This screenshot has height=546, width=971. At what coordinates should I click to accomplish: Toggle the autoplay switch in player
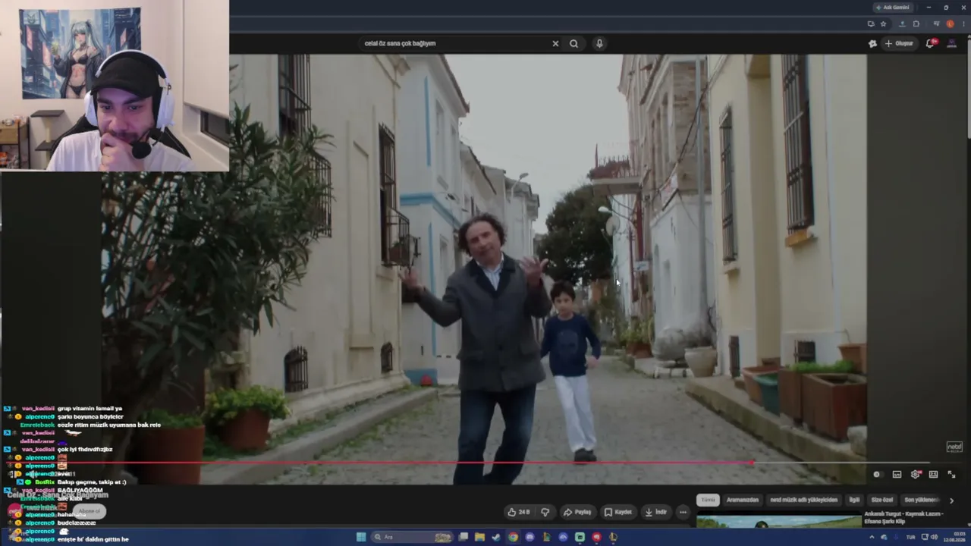click(877, 475)
